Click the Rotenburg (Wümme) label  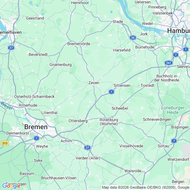pyautogui.click(x=109, y=122)
